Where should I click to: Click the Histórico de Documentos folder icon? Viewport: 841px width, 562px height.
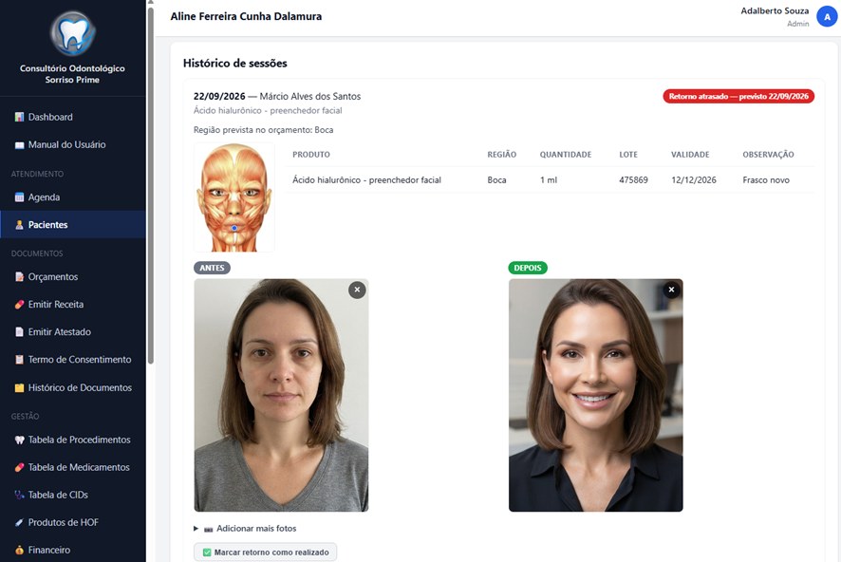[x=19, y=387]
